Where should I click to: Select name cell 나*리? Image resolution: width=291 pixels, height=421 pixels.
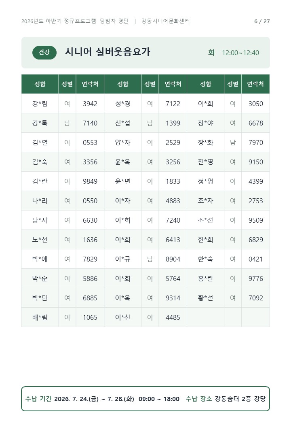coord(40,201)
